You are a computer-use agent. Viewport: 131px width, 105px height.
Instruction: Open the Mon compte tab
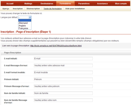[x=121, y=4]
